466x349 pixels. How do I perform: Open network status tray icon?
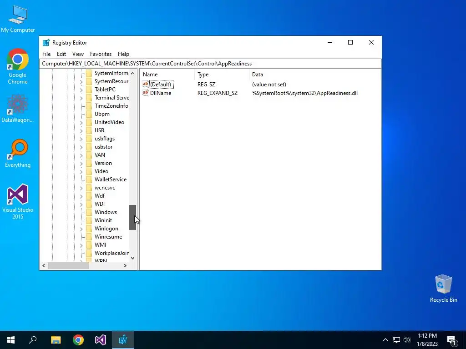point(396,340)
